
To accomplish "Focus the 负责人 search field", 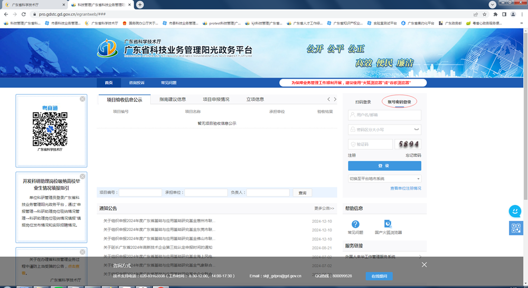I will pos(268,193).
